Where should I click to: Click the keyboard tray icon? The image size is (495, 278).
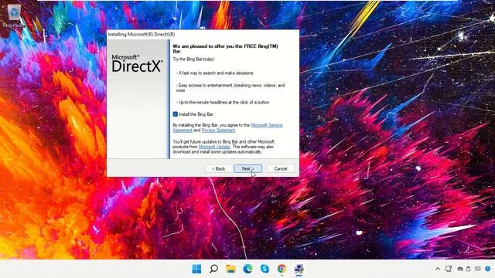click(x=478, y=269)
